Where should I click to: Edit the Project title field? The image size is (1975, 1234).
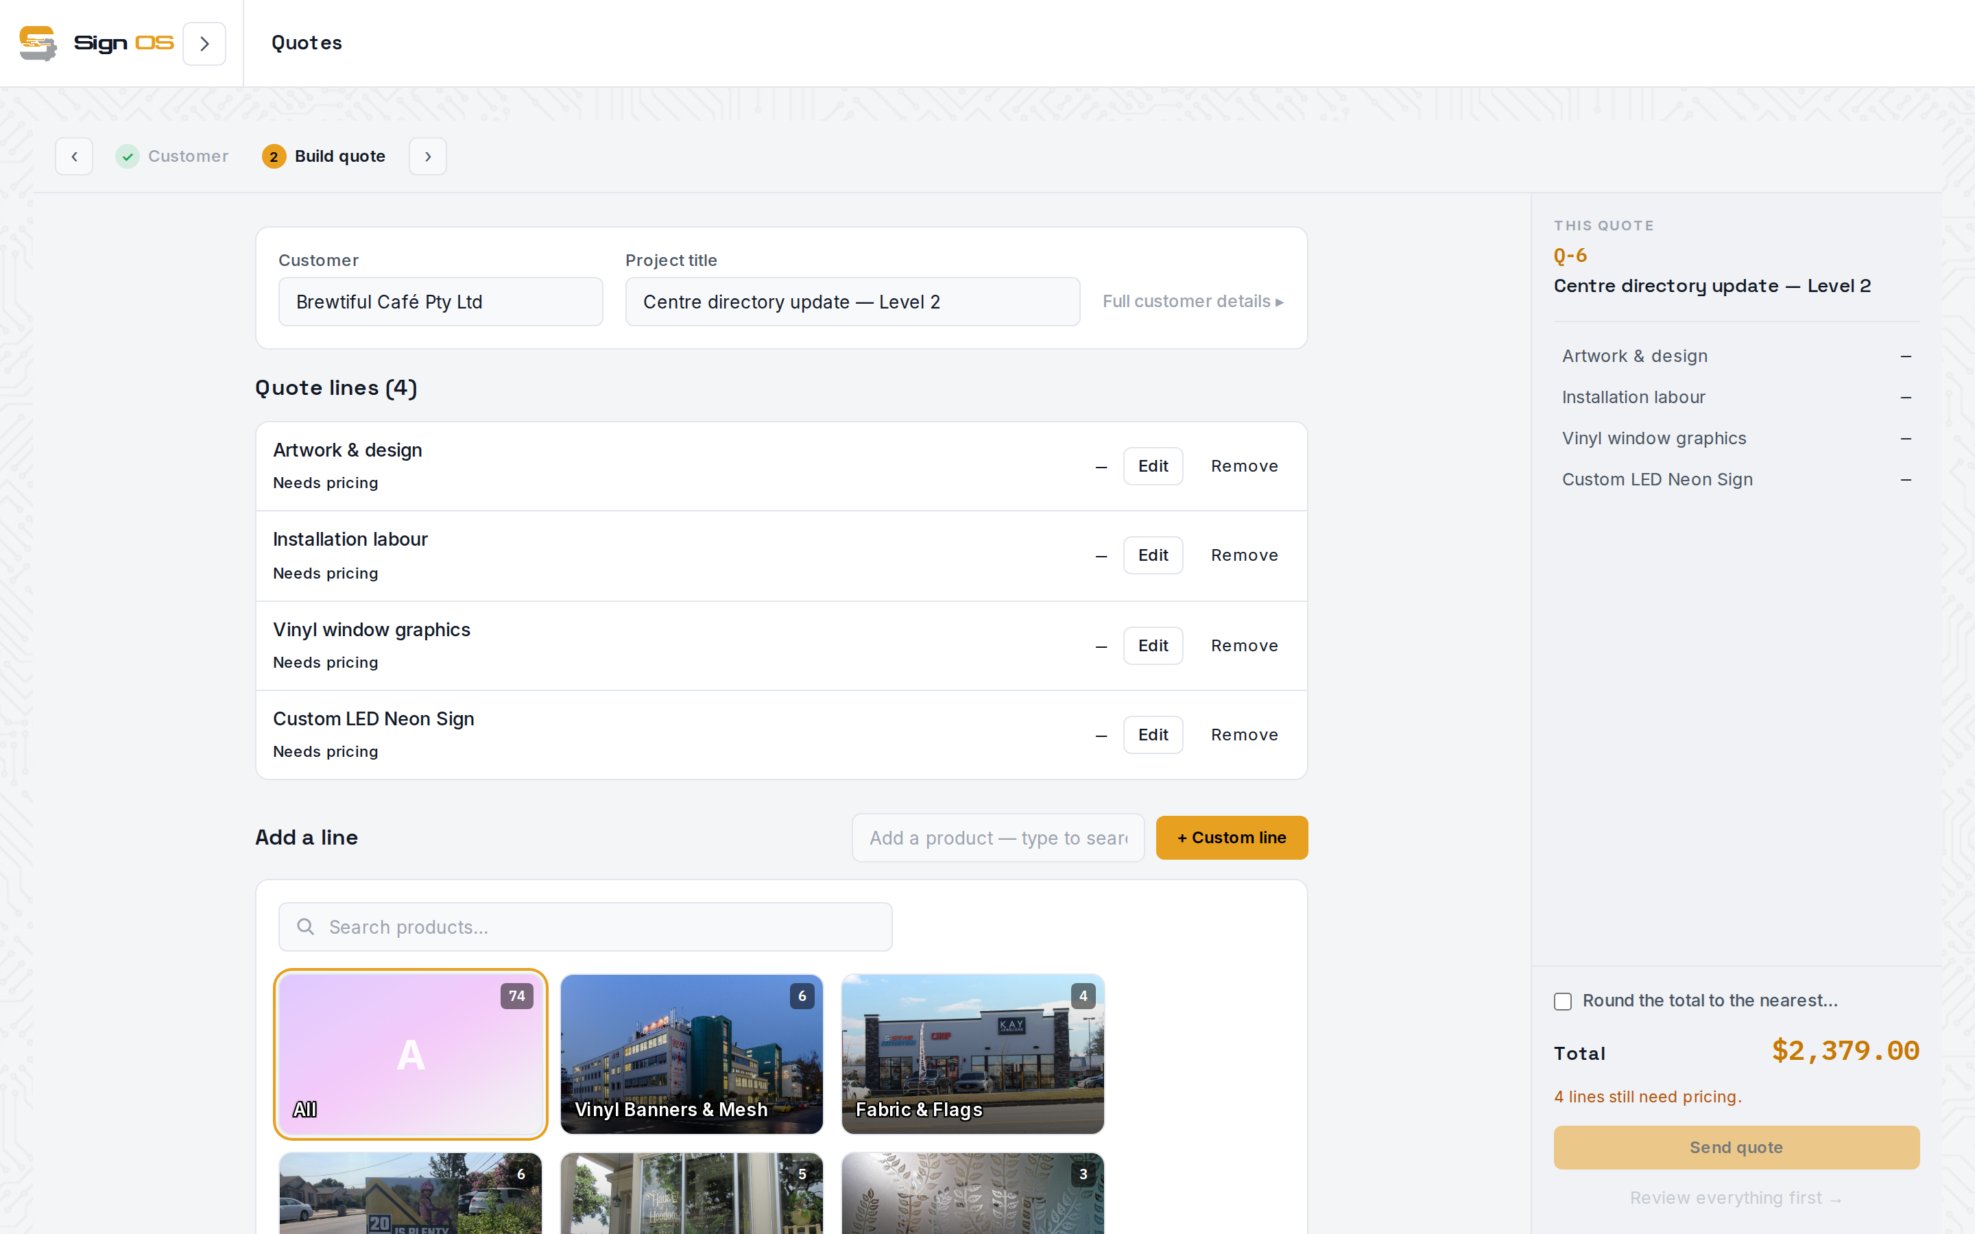pyautogui.click(x=852, y=302)
